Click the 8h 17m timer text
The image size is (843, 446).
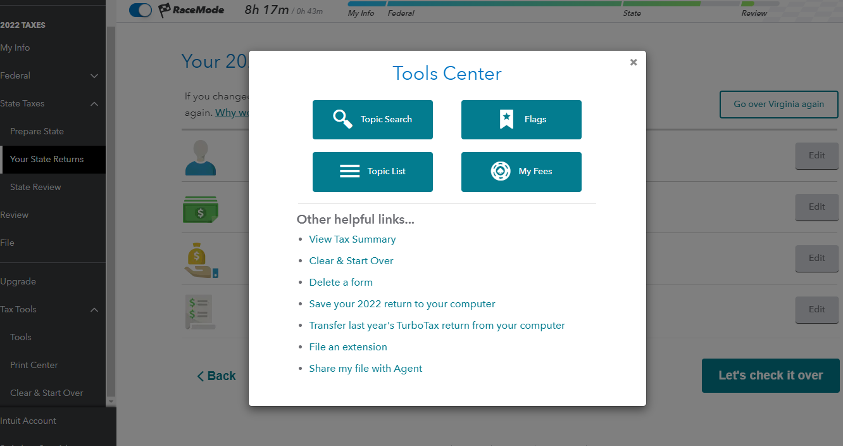[266, 10]
